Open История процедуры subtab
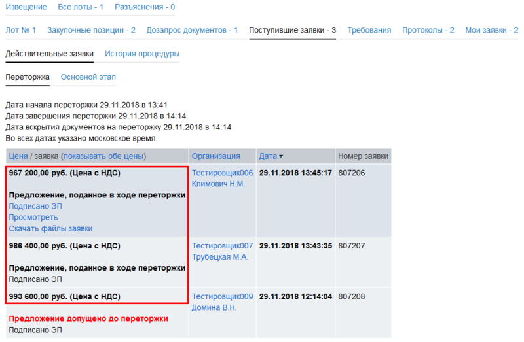The width and height of the screenshot is (524, 342). [x=141, y=54]
